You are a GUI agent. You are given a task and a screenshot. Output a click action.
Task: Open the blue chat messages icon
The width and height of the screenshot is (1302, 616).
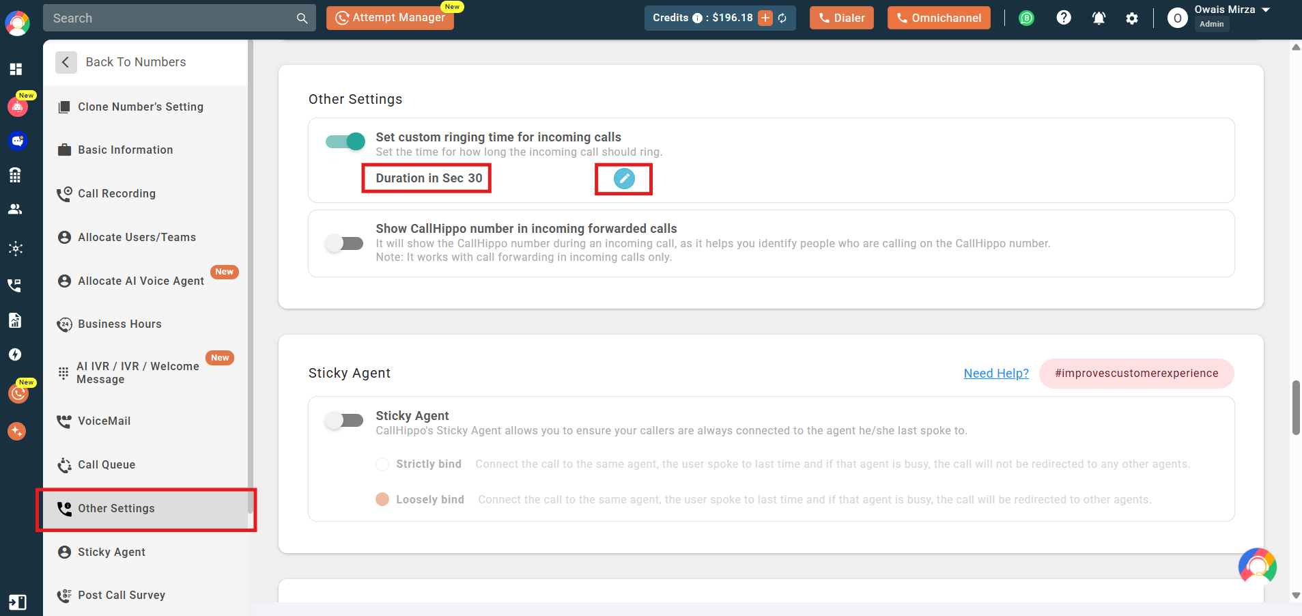(x=17, y=141)
